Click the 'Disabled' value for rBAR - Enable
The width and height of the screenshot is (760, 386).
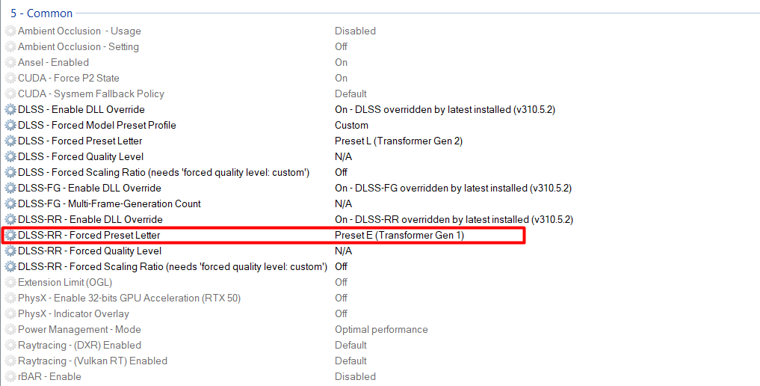355,377
